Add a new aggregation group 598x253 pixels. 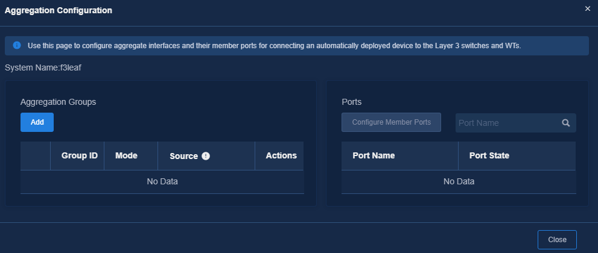37,122
